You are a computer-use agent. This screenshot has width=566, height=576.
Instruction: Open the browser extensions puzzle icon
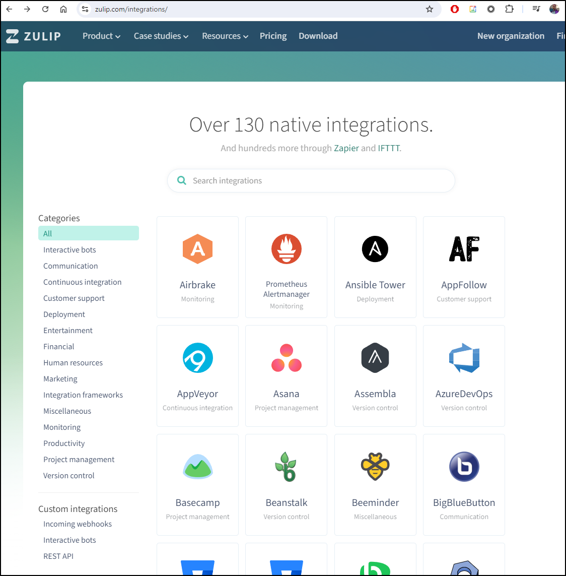(x=509, y=9)
